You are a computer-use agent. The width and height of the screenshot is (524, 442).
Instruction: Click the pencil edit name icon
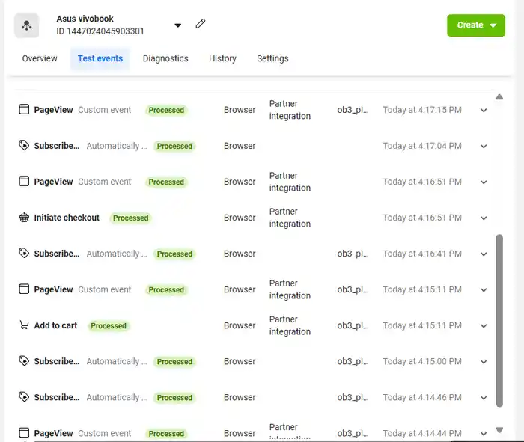pyautogui.click(x=201, y=24)
